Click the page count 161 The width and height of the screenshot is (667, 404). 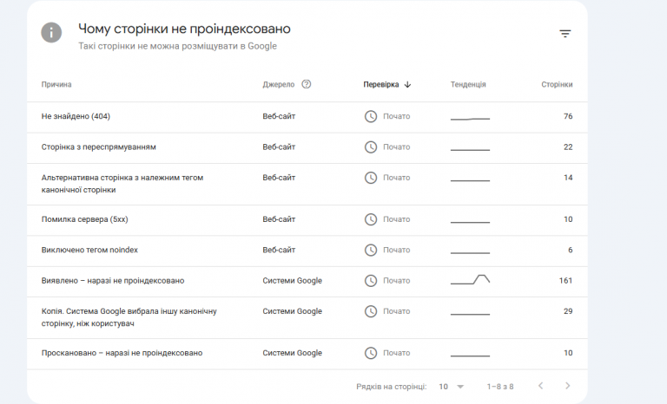point(565,280)
